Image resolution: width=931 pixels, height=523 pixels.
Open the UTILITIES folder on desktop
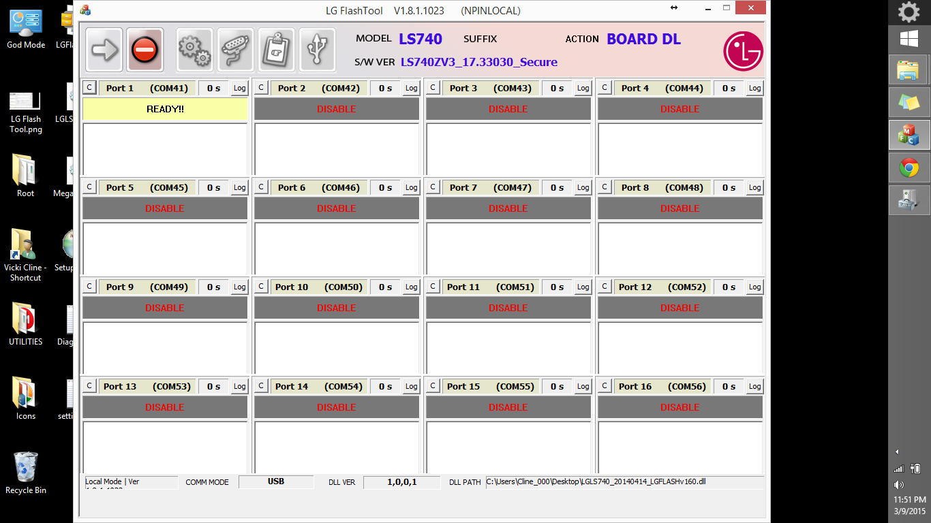26,324
